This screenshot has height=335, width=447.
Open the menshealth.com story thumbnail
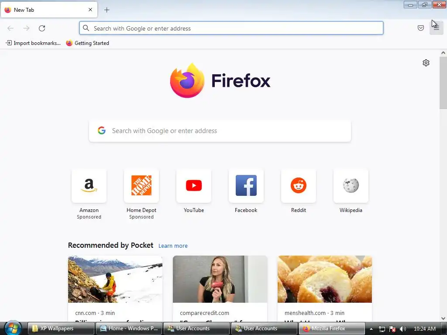click(325, 279)
